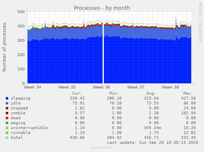
Task: Click the blue sleeping legend swatch
Action: pyautogui.click(x=7, y=98)
